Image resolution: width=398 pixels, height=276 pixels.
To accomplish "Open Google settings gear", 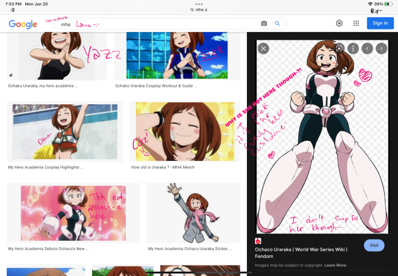I will click(339, 23).
